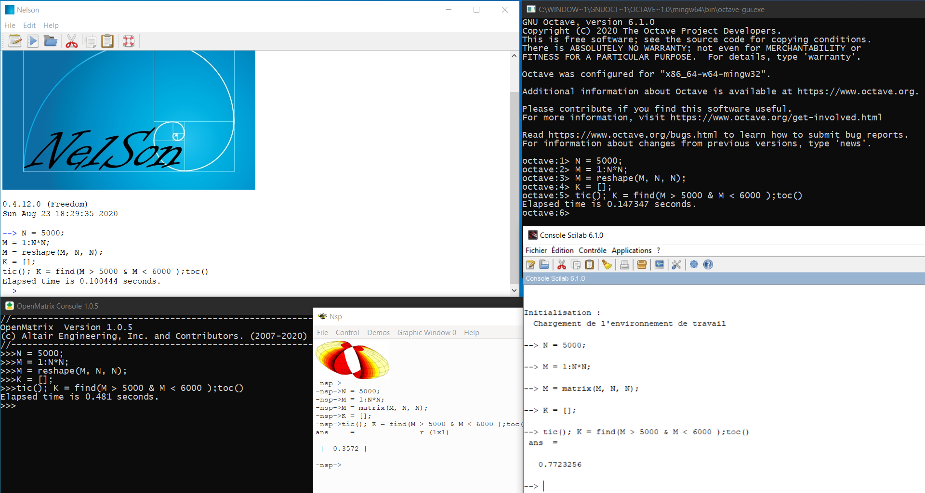Open the Demos menu in Nsp
The height and width of the screenshot is (493, 925).
tap(378, 333)
